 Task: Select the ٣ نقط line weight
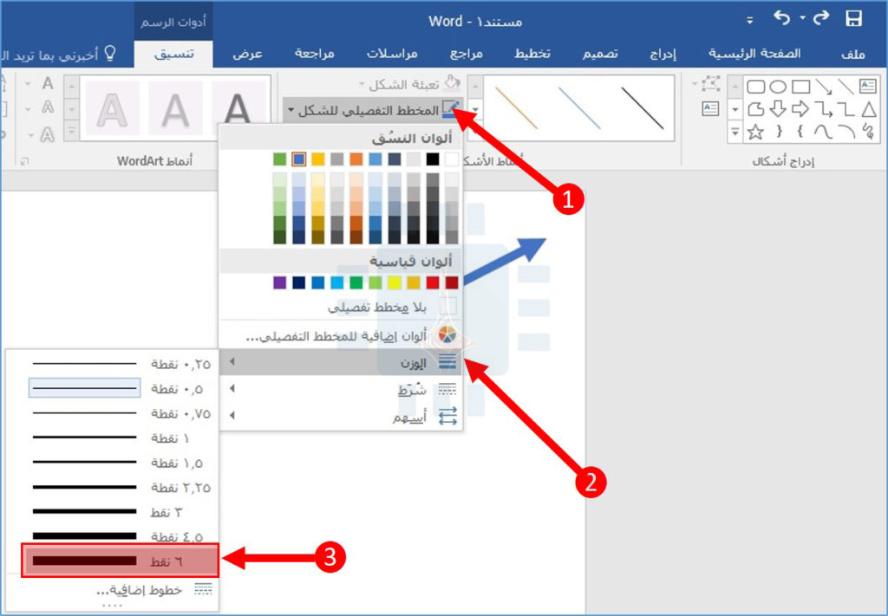(112, 512)
